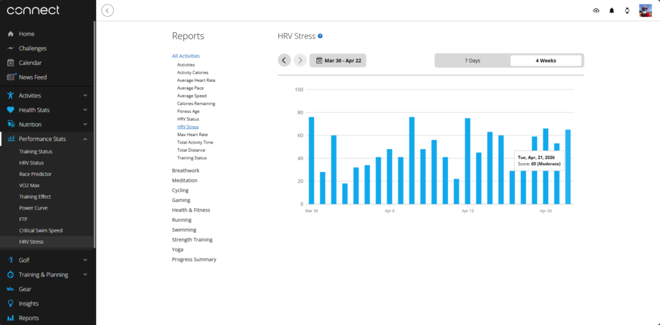
Task: Expand Strength Training report category
Action: click(192, 240)
